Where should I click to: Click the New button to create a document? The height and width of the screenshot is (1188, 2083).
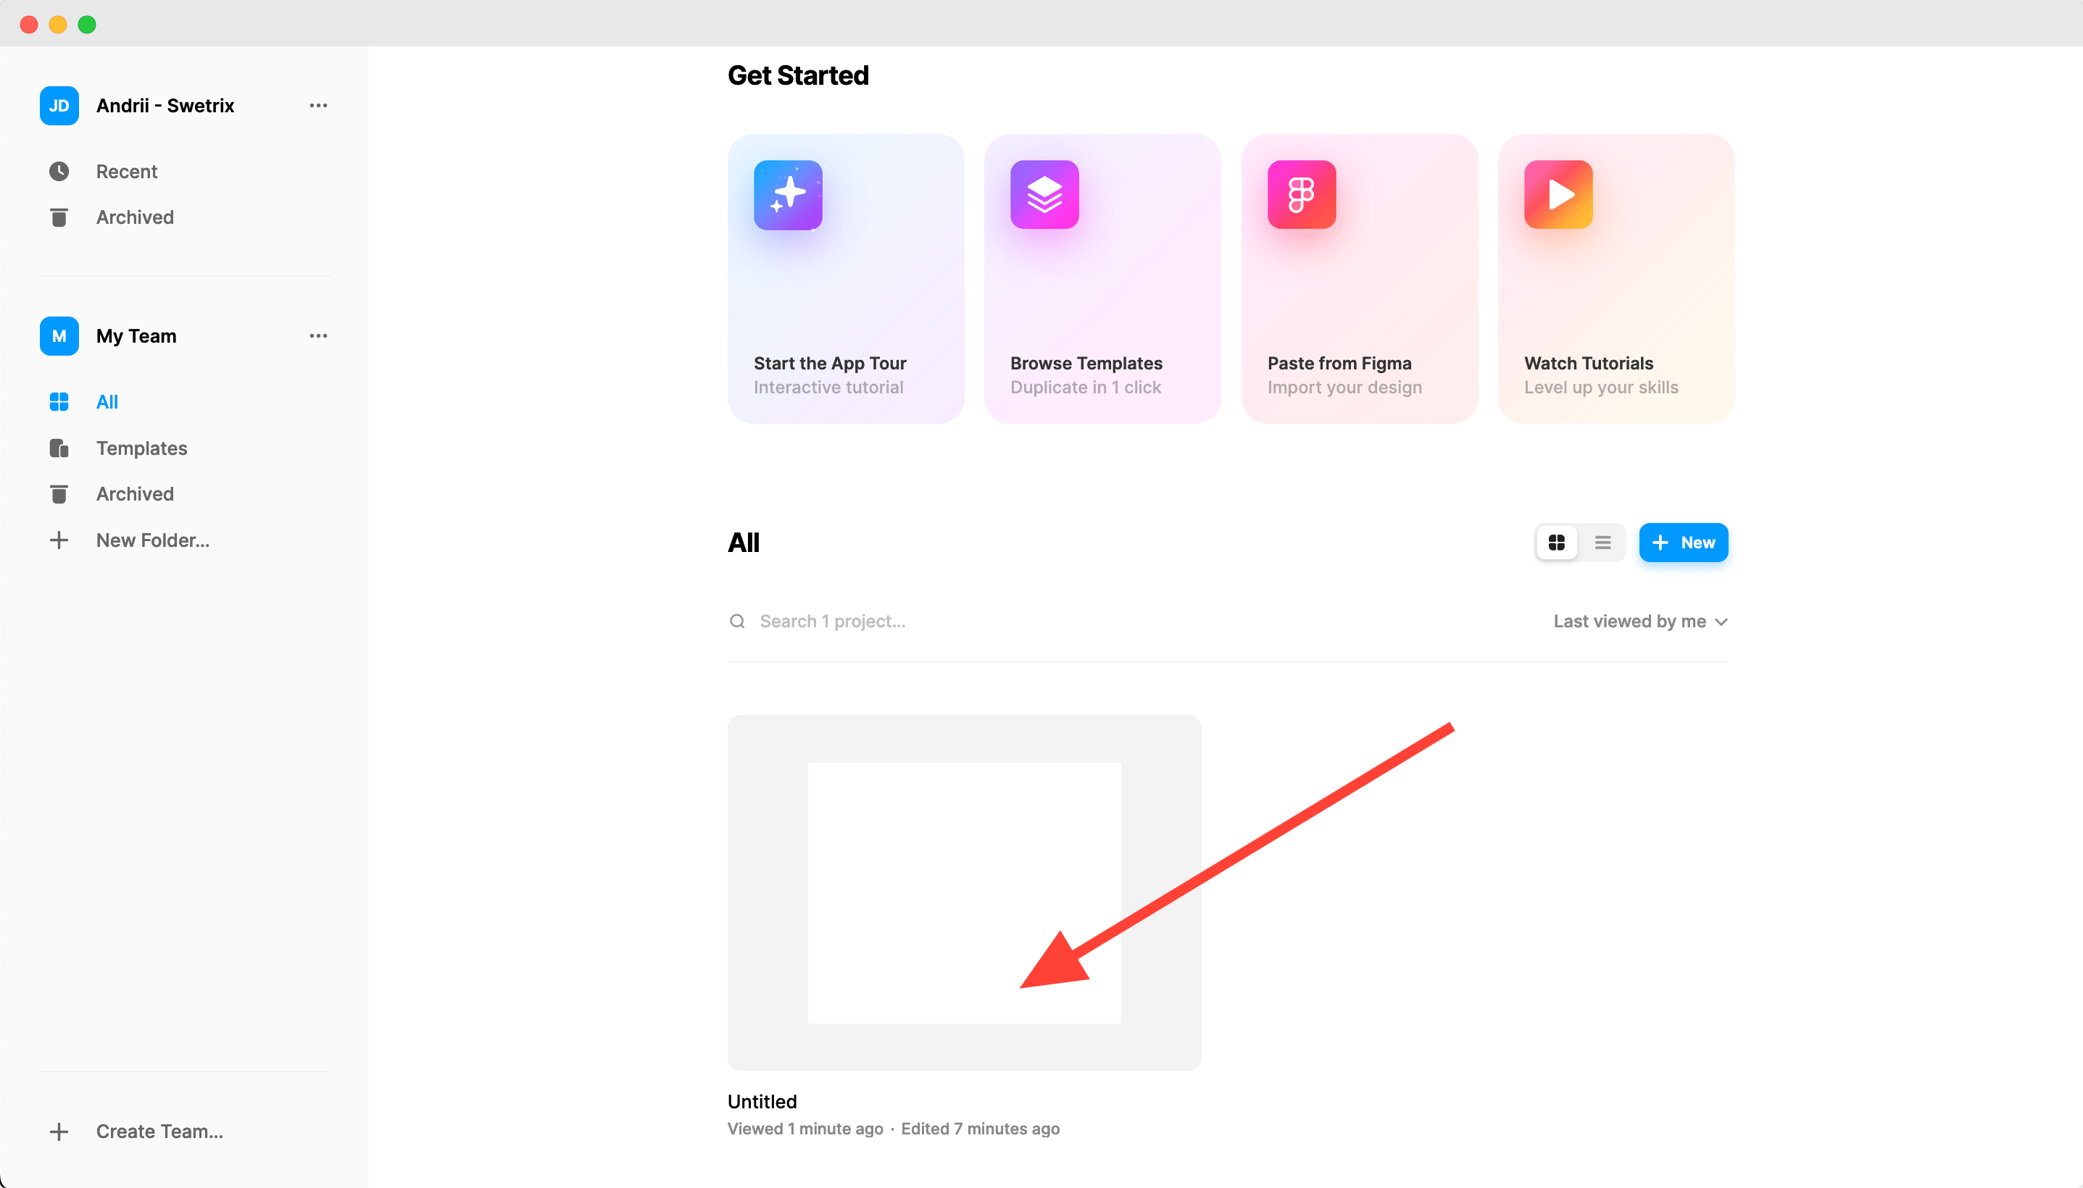[1682, 542]
